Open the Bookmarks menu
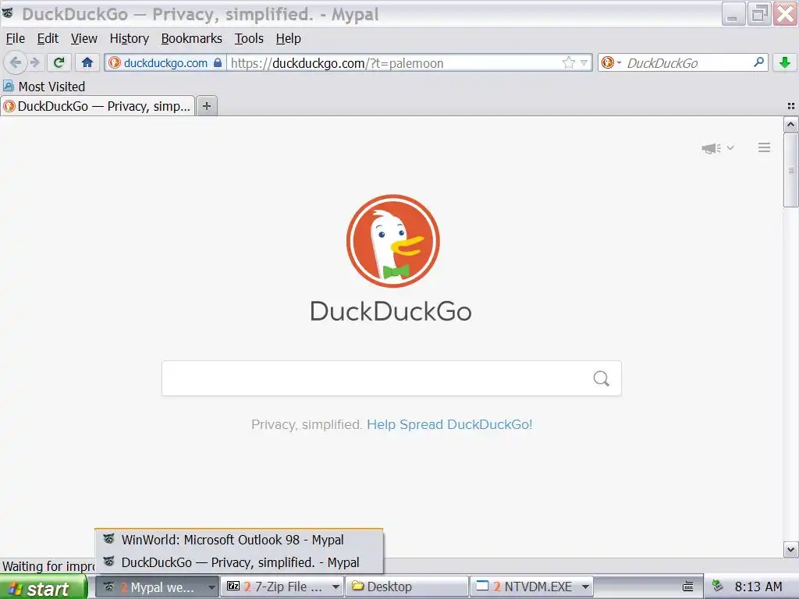The width and height of the screenshot is (799, 599). 192,39
